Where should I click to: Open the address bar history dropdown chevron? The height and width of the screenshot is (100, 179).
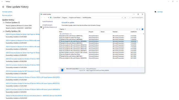point(122,18)
